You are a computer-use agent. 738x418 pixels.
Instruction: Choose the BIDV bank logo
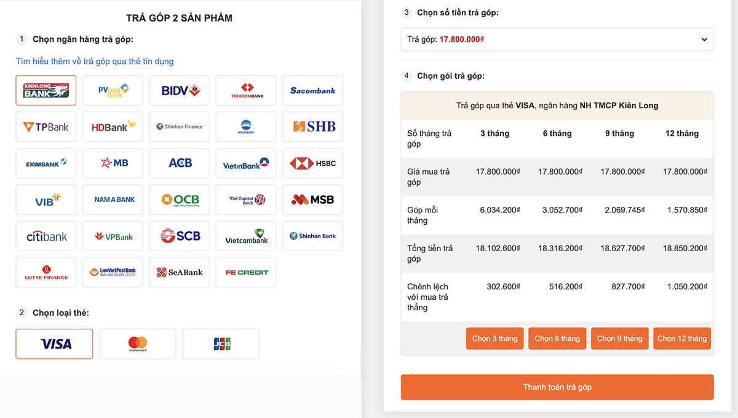179,90
